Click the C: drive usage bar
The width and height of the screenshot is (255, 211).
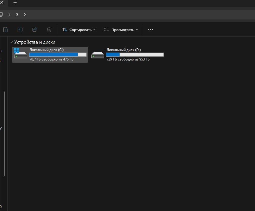(58, 55)
